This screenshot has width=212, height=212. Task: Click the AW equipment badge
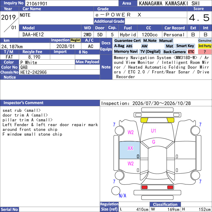tap(144, 46)
